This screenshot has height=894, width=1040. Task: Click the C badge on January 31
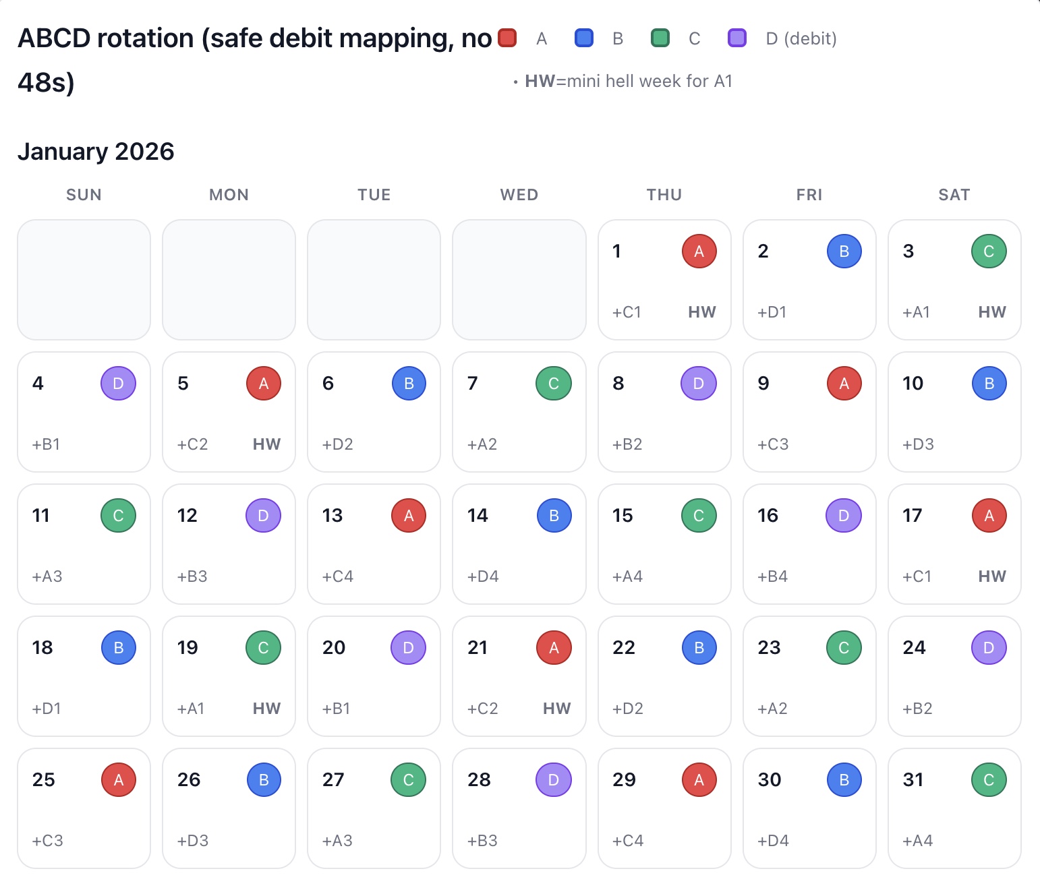pyautogui.click(x=989, y=780)
